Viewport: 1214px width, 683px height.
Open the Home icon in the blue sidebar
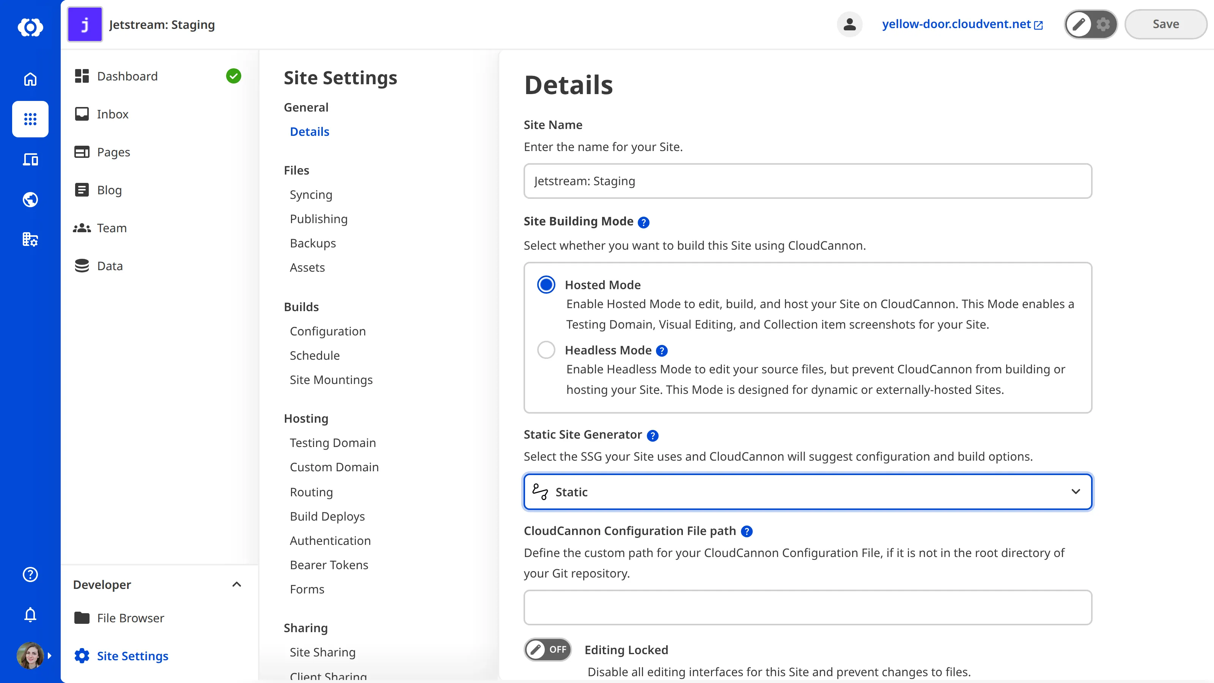pyautogui.click(x=30, y=79)
